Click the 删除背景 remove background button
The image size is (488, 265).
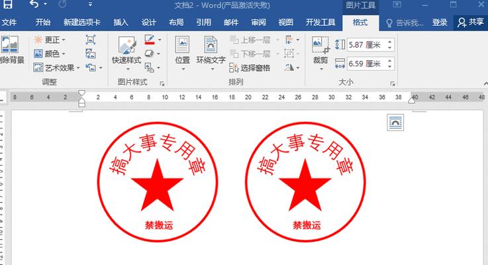pos(11,50)
